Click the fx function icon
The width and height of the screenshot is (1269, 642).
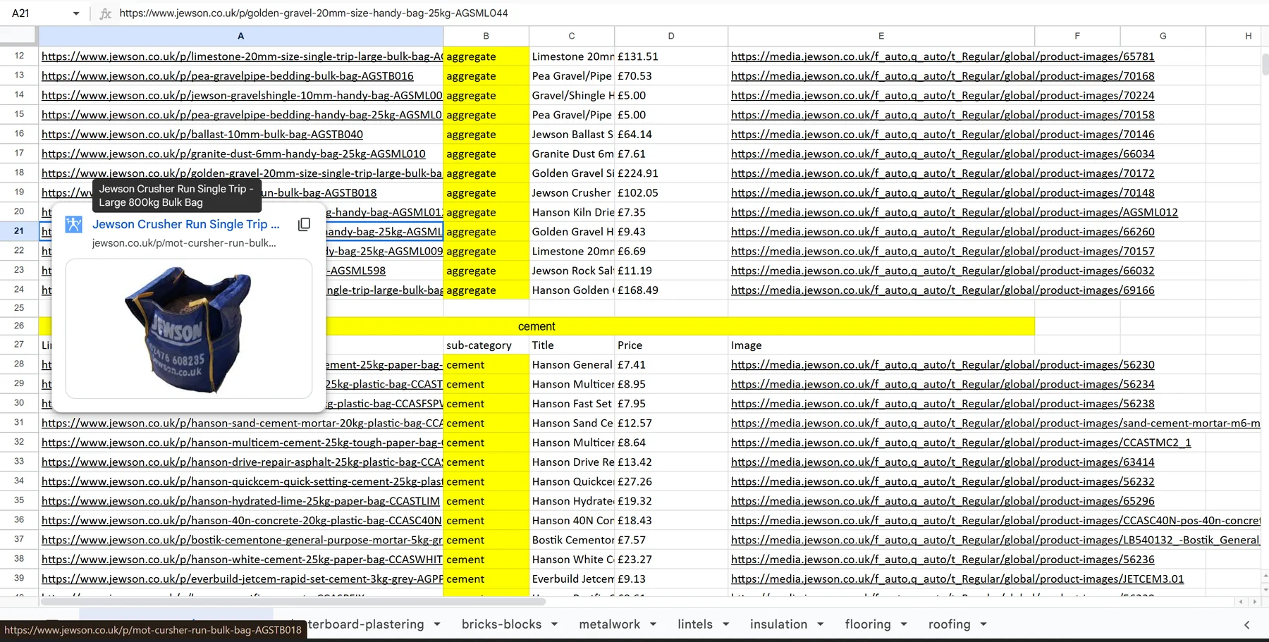tap(106, 13)
